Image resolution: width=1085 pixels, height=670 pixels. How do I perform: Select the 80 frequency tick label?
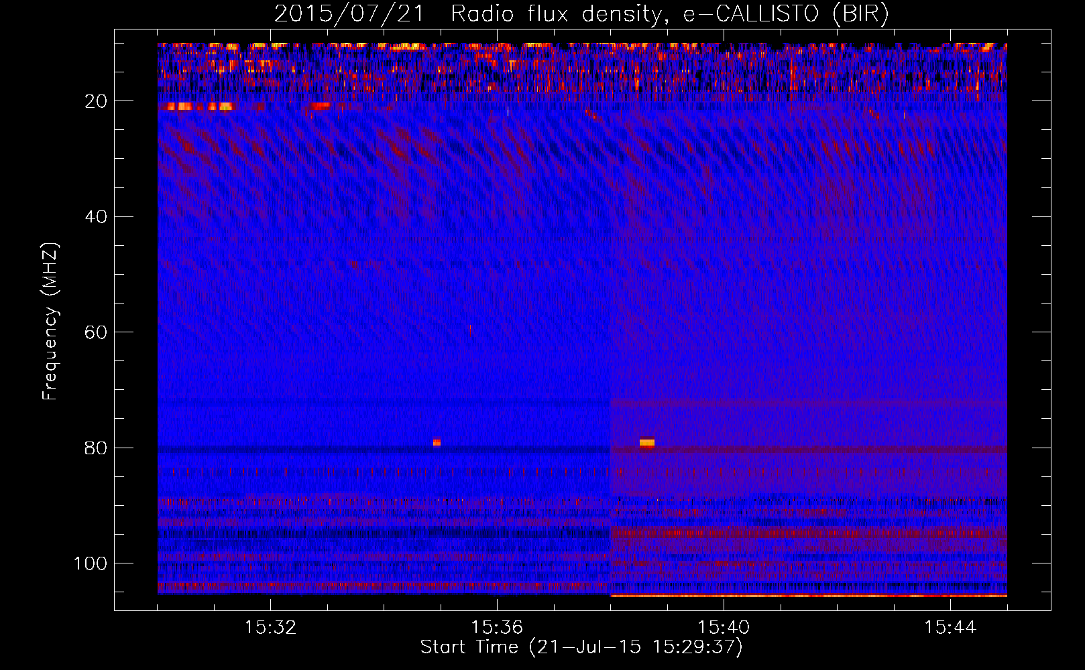tap(95, 448)
